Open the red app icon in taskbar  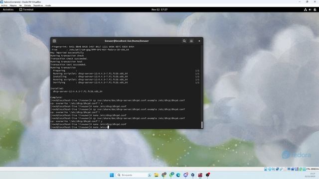(x=200, y=175)
